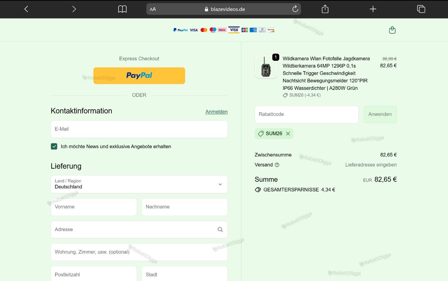Focus the E-Mail input field
The image size is (448, 281).
139,129
